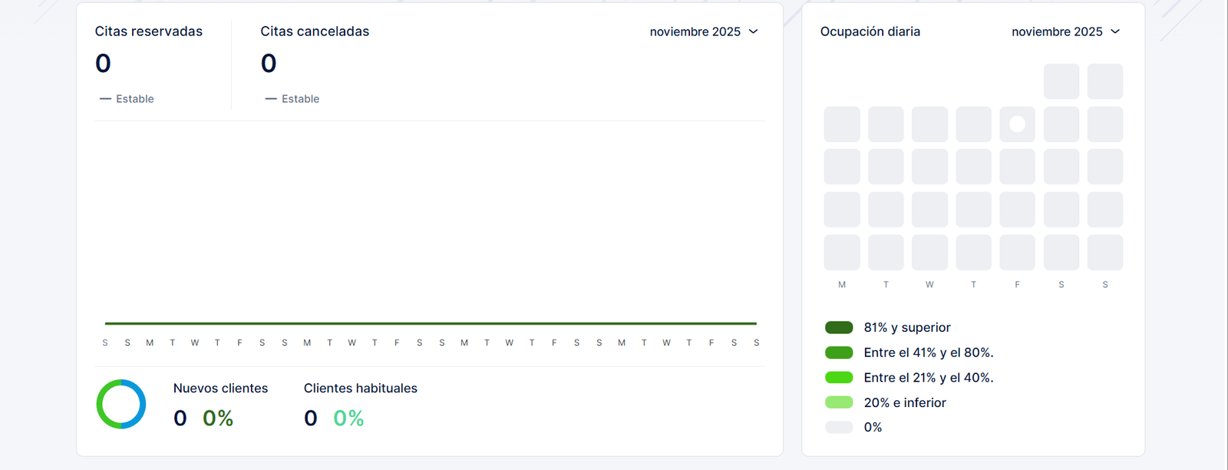Click the Estable trend dash under Citas canceladas
Screen dimensions: 1228x470
click(x=271, y=99)
